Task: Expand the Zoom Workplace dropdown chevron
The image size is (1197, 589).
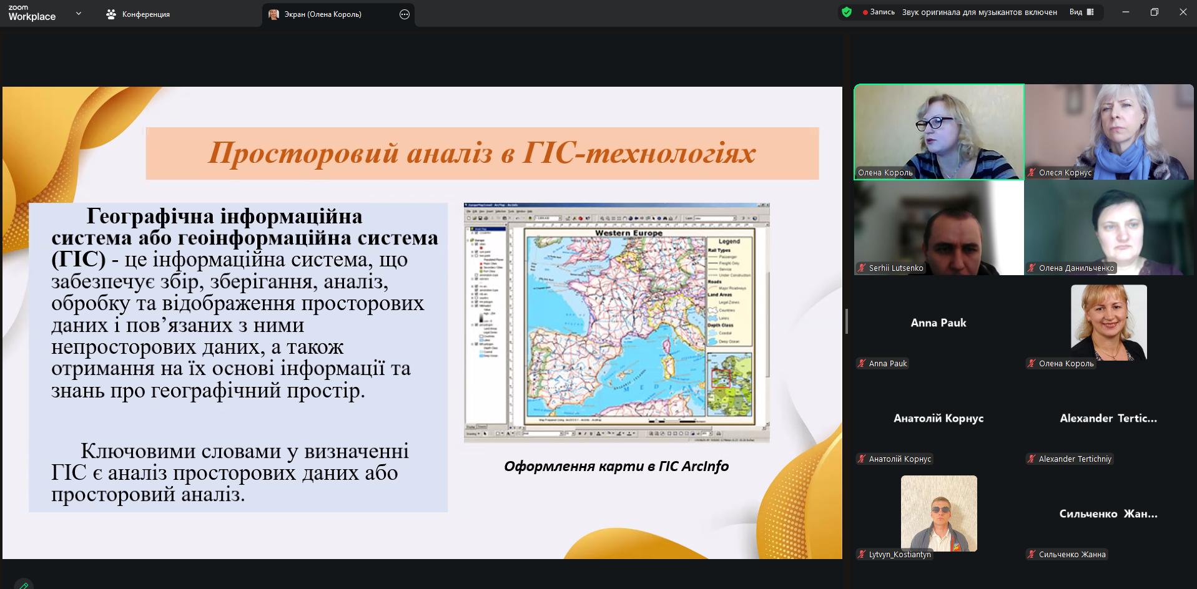Action: [x=78, y=13]
